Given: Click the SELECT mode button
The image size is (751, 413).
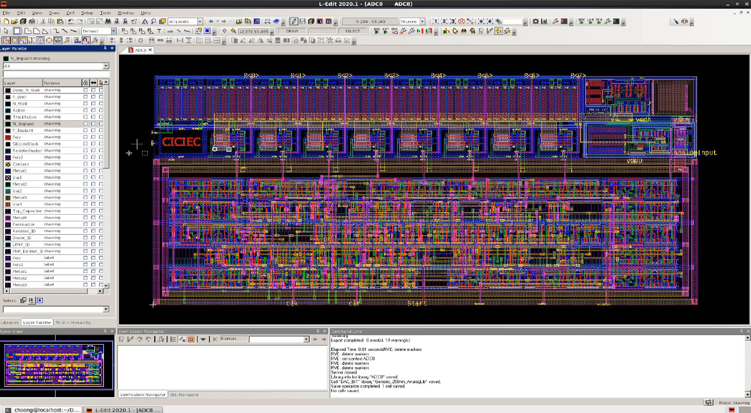Looking at the screenshot, I should click(352, 31).
